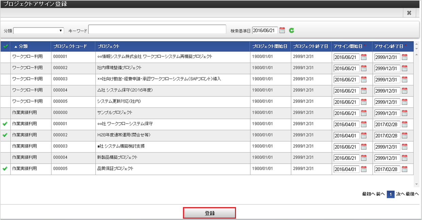Jump to last page via 最後へ
The height and width of the screenshot is (220, 422).
pos(412,194)
